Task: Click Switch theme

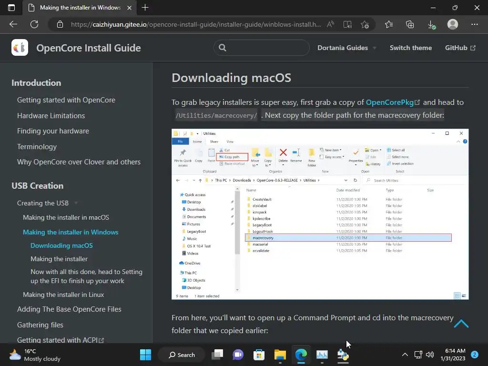Action: pos(410,48)
